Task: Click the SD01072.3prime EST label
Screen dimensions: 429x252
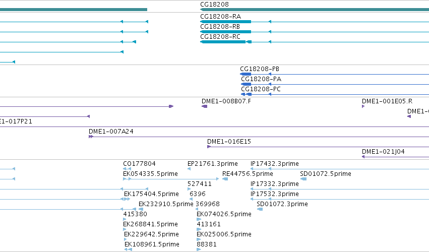Action: 282,204
